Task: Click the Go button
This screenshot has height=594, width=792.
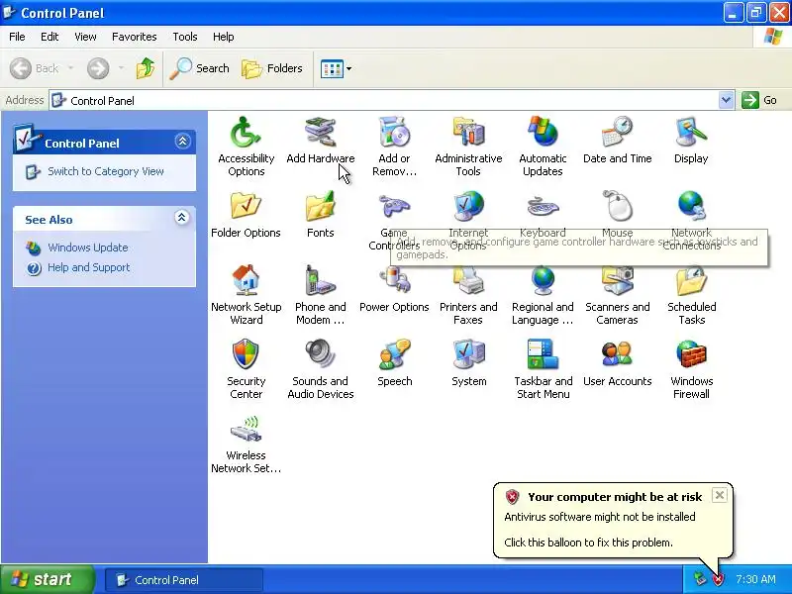Action: click(x=759, y=100)
